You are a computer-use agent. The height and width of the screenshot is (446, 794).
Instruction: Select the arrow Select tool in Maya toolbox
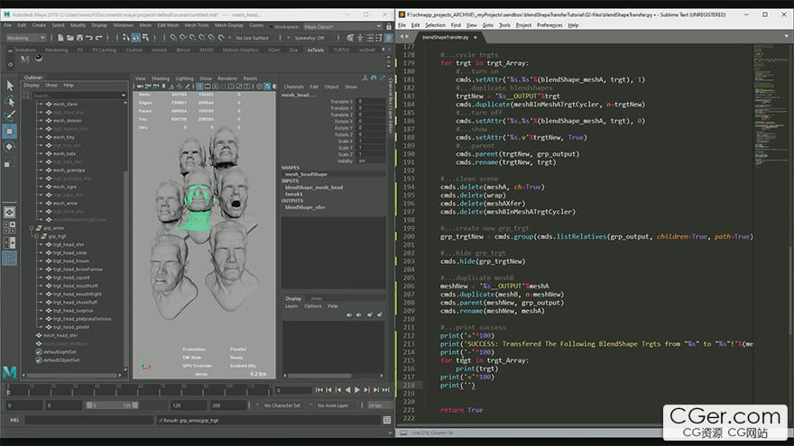(x=10, y=86)
